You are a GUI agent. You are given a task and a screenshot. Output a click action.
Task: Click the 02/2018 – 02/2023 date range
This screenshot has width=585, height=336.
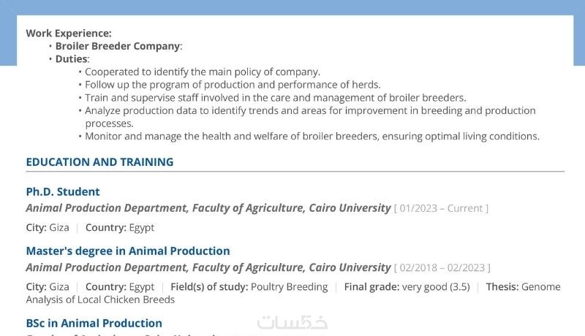tap(442, 268)
